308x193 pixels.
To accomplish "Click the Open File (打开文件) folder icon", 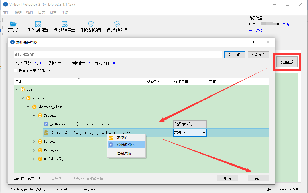I will coord(13,24).
